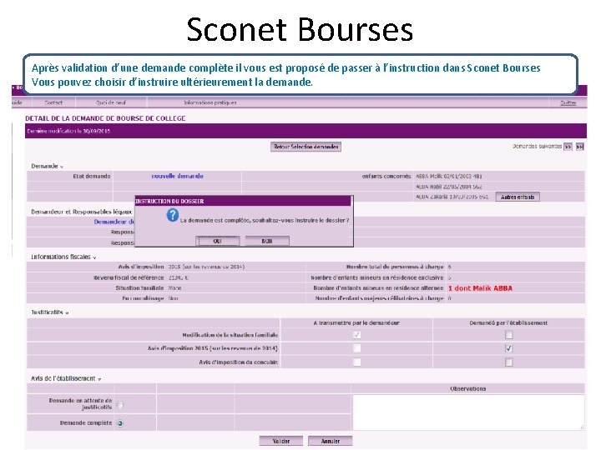The image size is (601, 450).
Task: Select the Demande complète radio button
Action: 120,423
